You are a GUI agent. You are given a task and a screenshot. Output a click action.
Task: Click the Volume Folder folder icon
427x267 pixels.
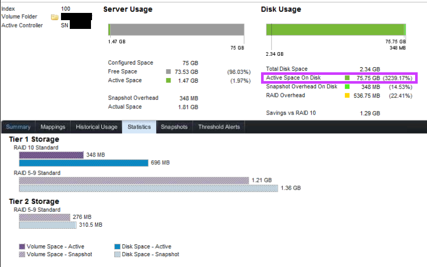[54, 17]
